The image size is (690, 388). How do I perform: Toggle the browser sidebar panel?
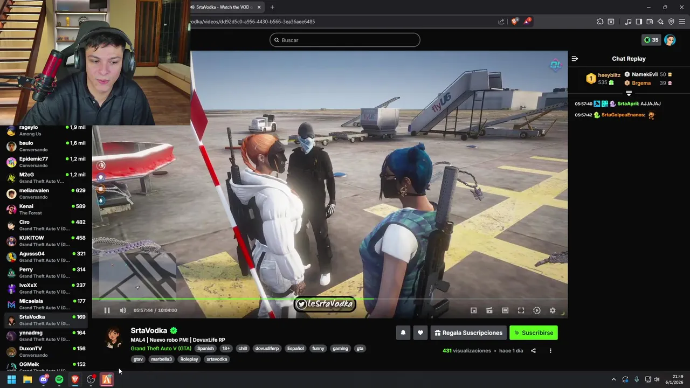tap(639, 22)
